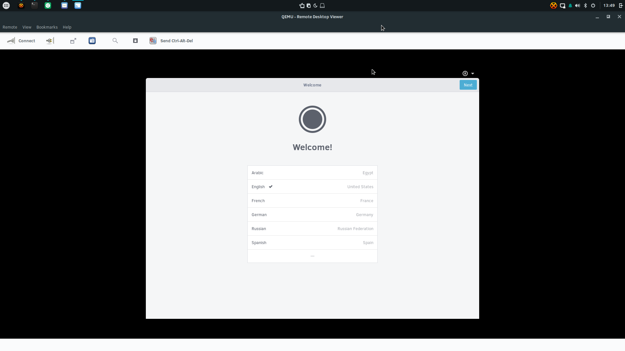Click the clipboard paste icon in panel
The height and width of the screenshot is (351, 625).
[309, 6]
